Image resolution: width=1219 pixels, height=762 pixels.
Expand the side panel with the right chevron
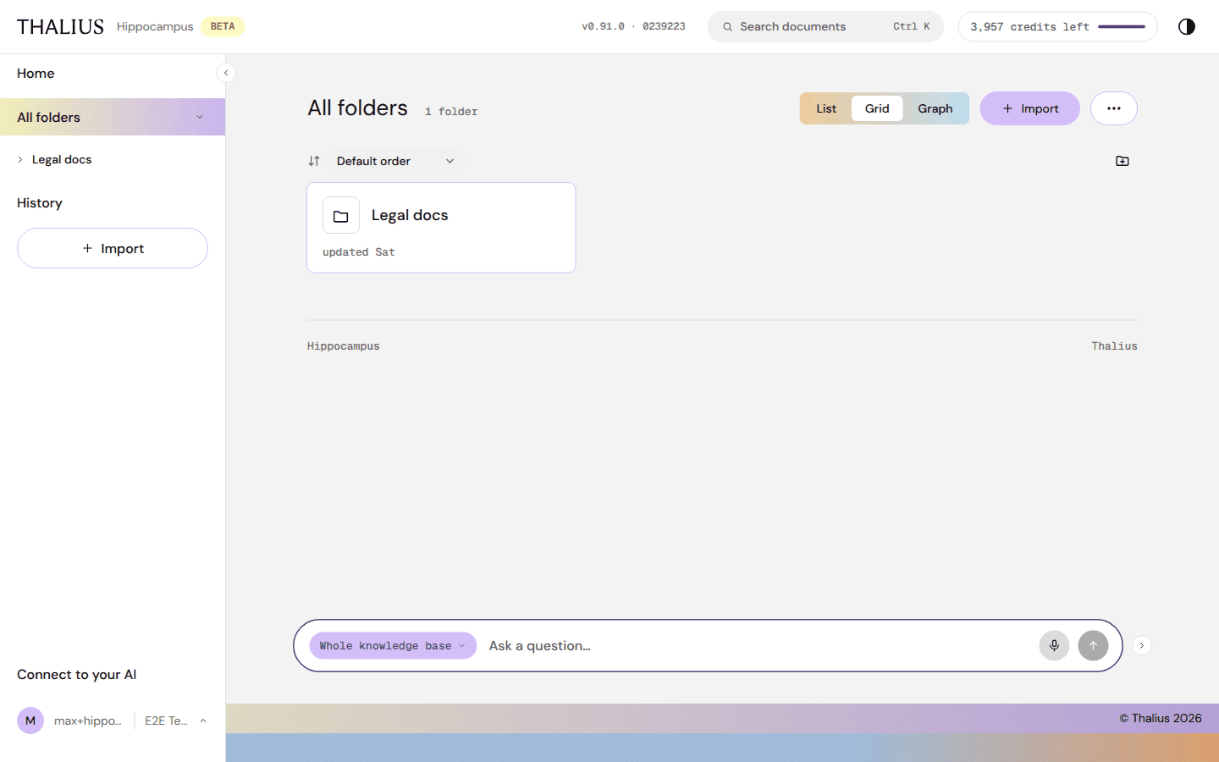tap(1142, 645)
